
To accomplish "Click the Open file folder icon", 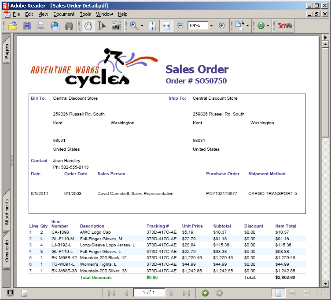I will coord(12,26).
